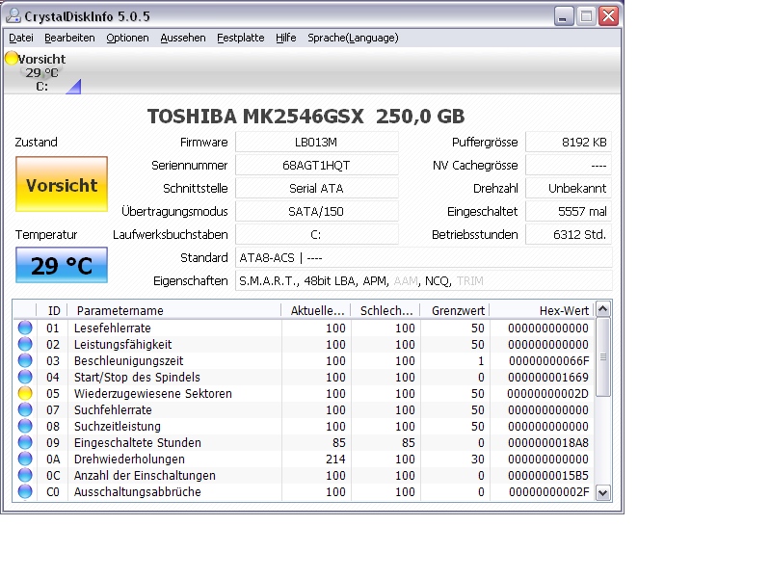Open the Festplatte menu
The width and height of the screenshot is (771, 578).
pos(240,38)
